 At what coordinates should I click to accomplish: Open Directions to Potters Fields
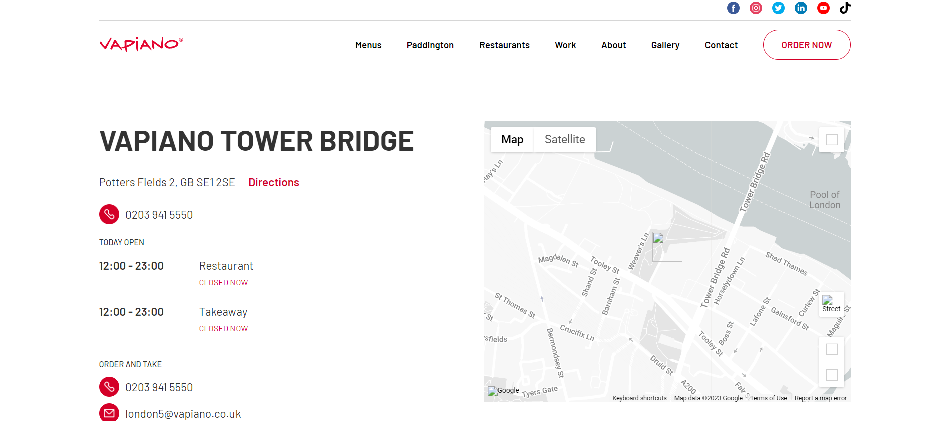click(274, 182)
